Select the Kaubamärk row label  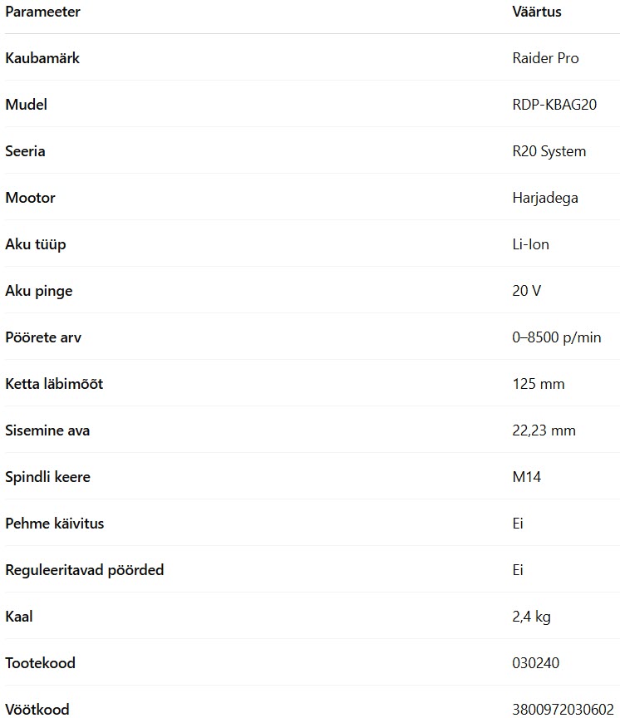[42, 58]
